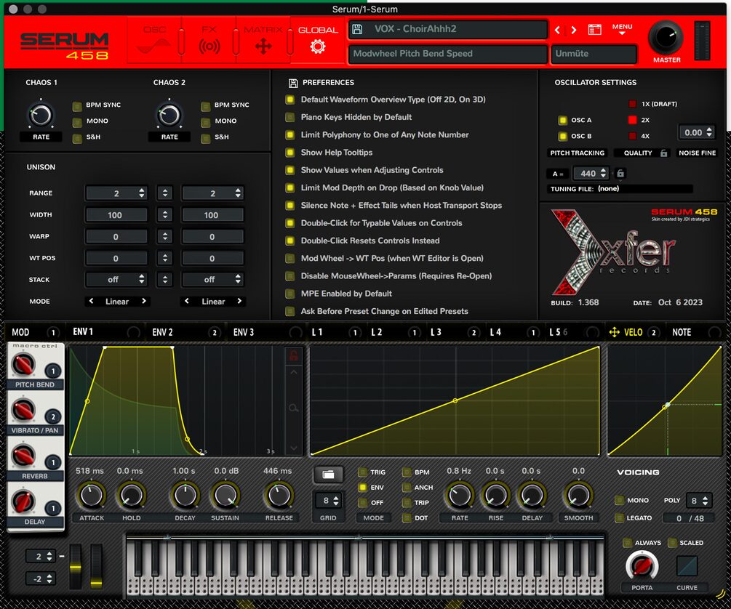731x609 pixels.
Task: Click the tuning A= lock icon
Action: (x=620, y=174)
